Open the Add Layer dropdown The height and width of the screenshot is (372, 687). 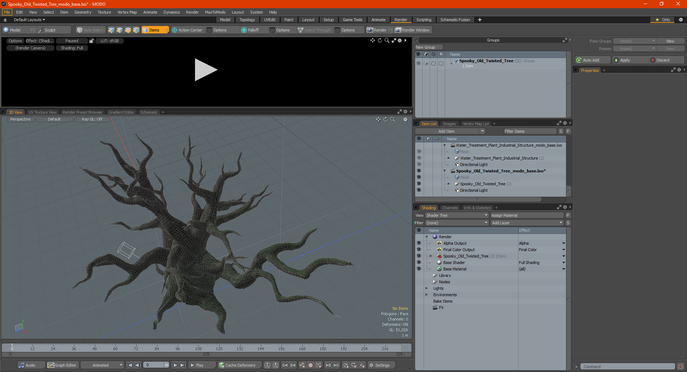[x=527, y=223]
